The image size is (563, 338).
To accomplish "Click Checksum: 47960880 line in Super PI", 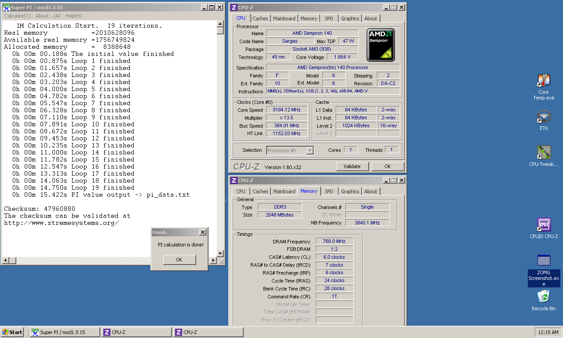I will [x=40, y=209].
